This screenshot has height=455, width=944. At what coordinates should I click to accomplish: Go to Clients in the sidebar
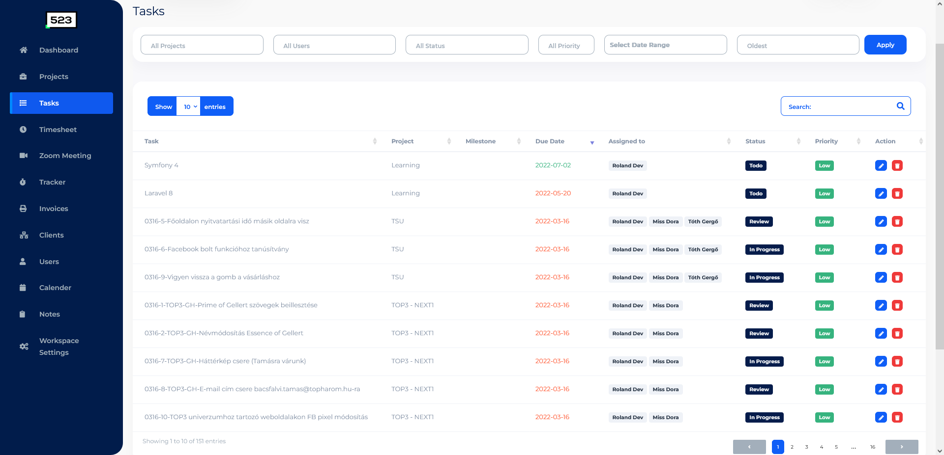coord(51,235)
